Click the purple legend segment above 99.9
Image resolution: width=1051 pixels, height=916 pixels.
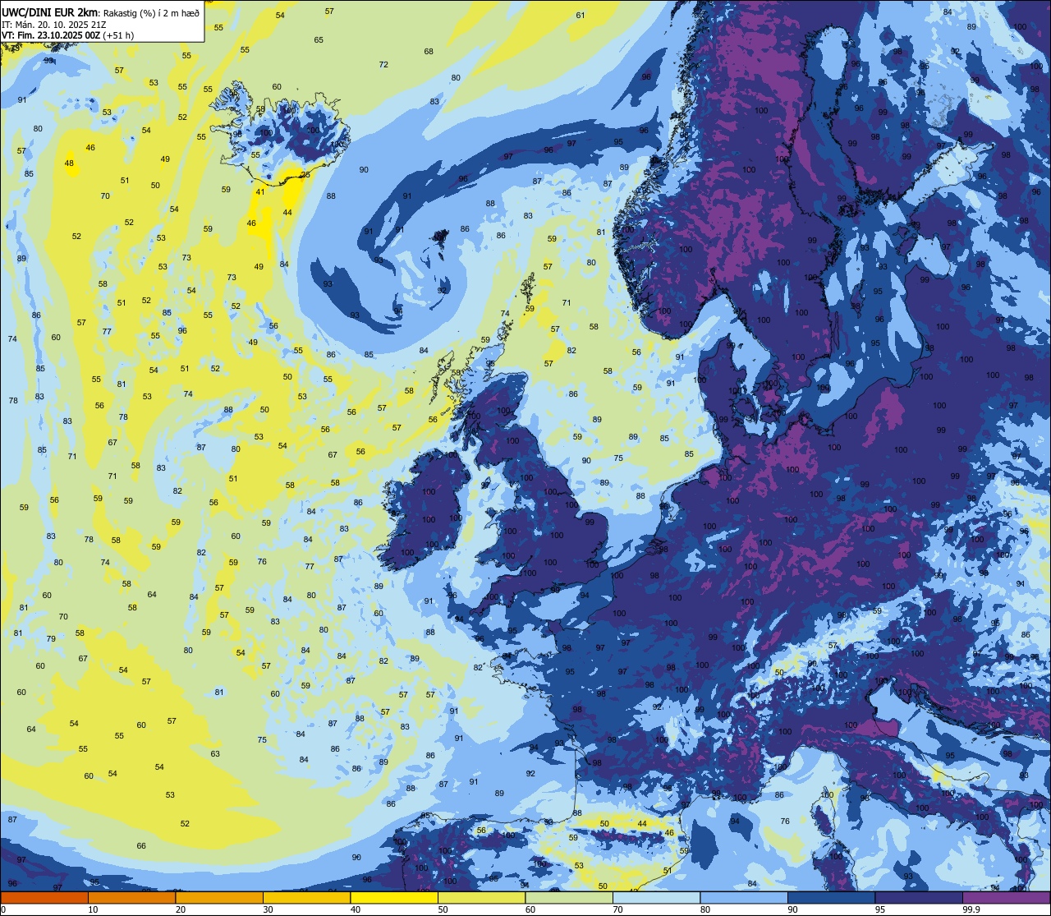click(1006, 897)
